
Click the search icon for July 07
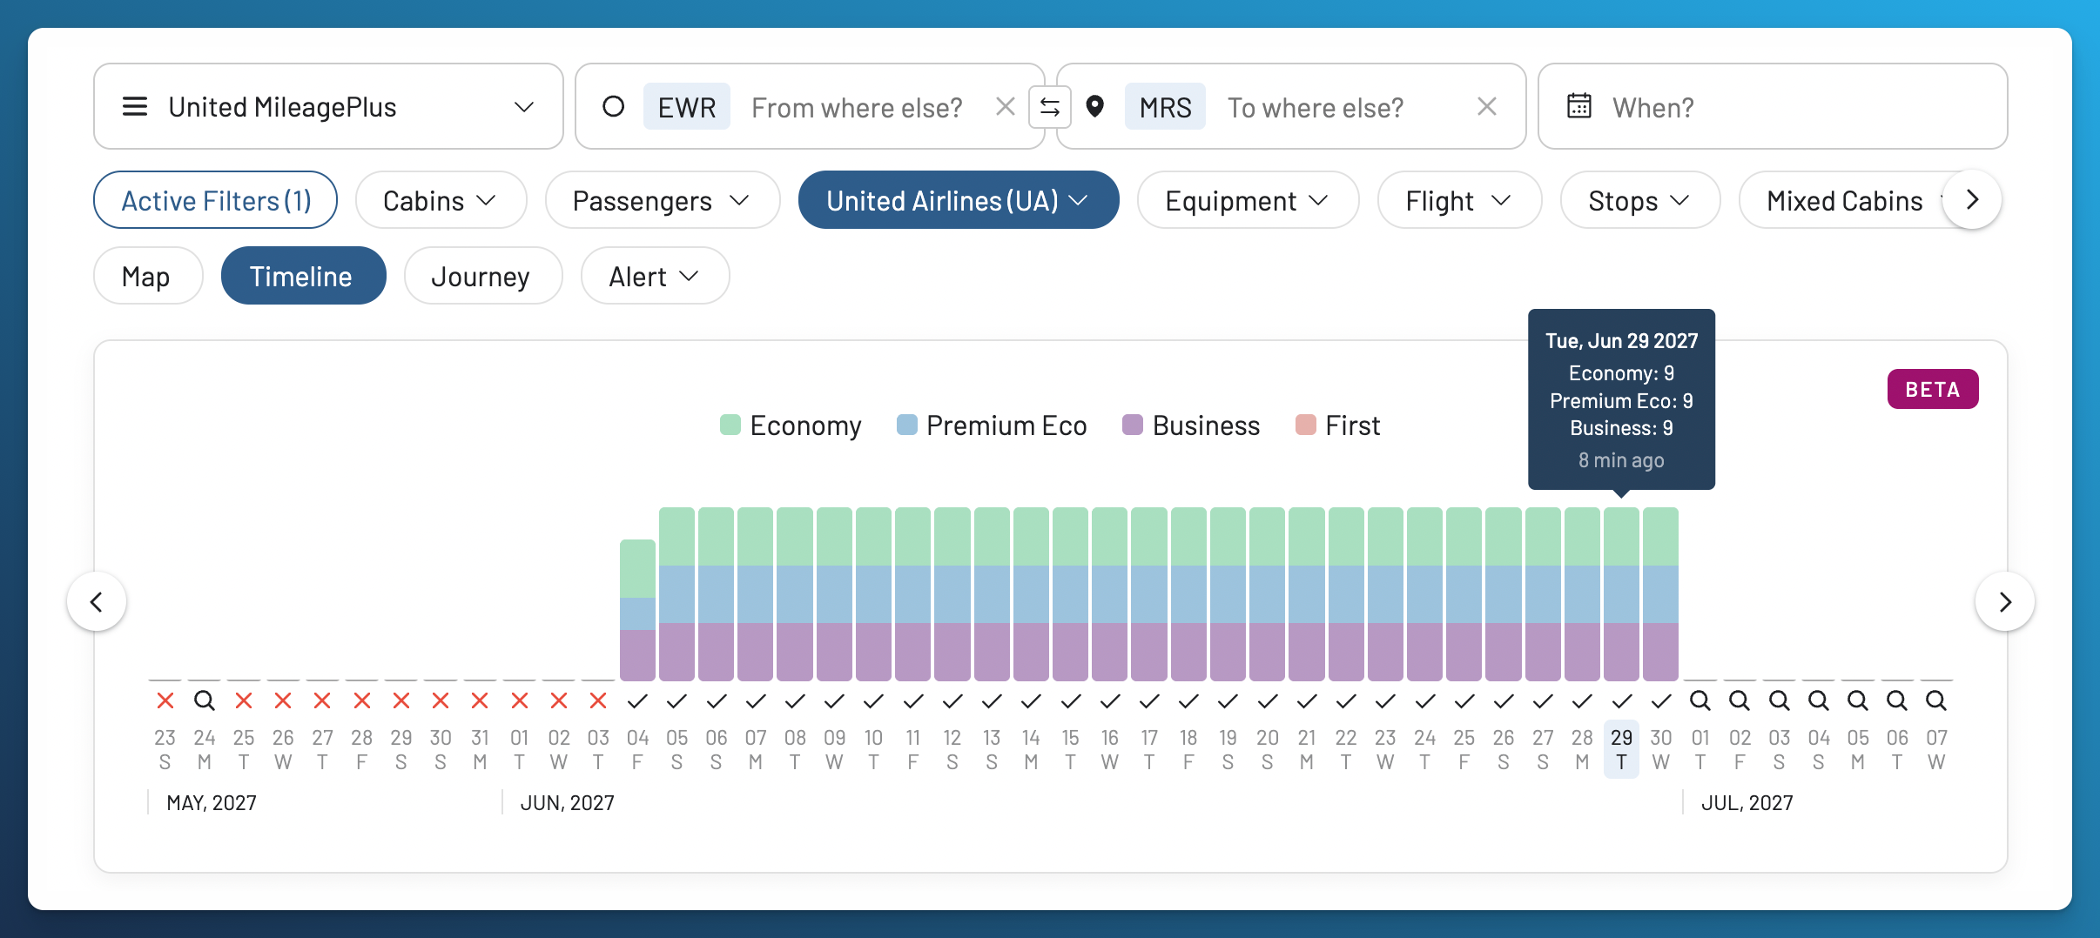click(1936, 700)
